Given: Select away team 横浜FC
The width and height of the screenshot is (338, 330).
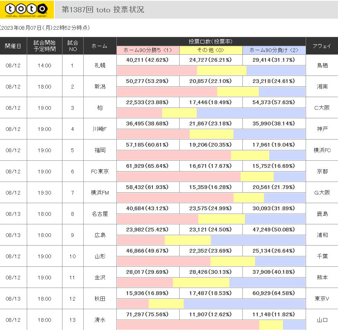Looking at the screenshot, I should click(322, 150).
